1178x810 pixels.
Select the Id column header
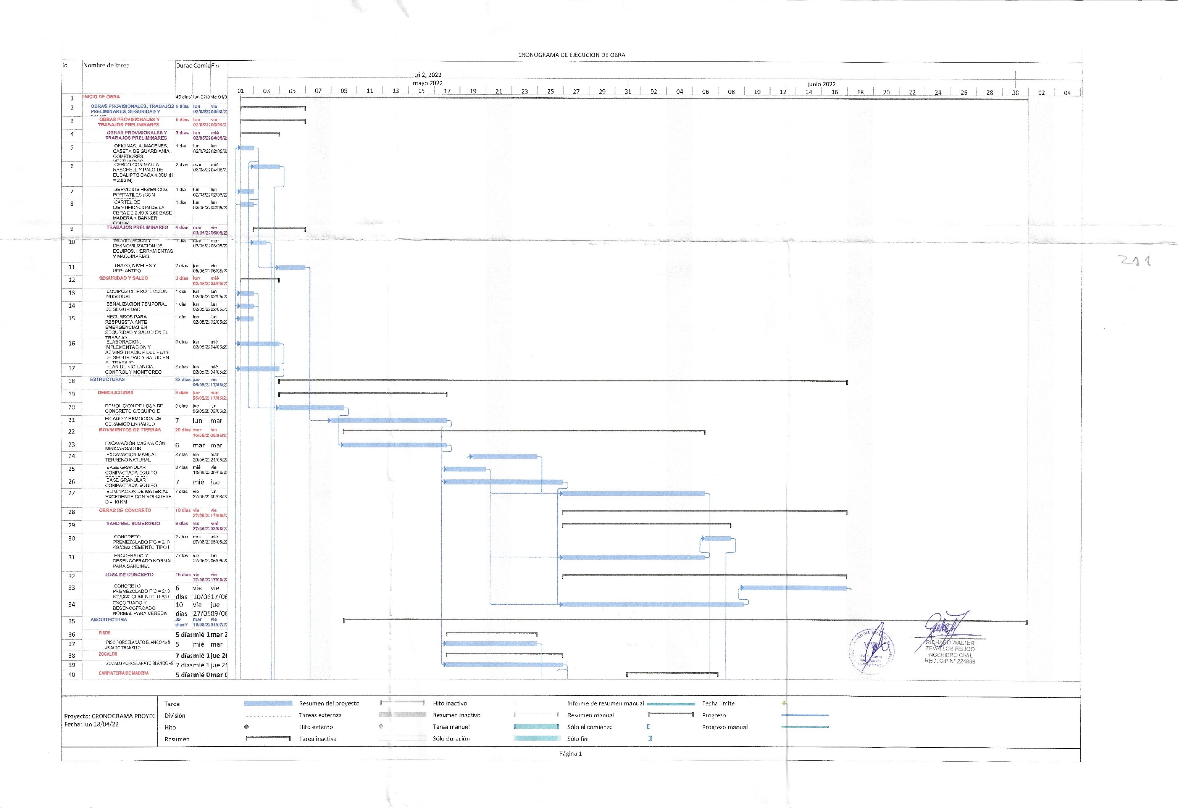coord(66,65)
